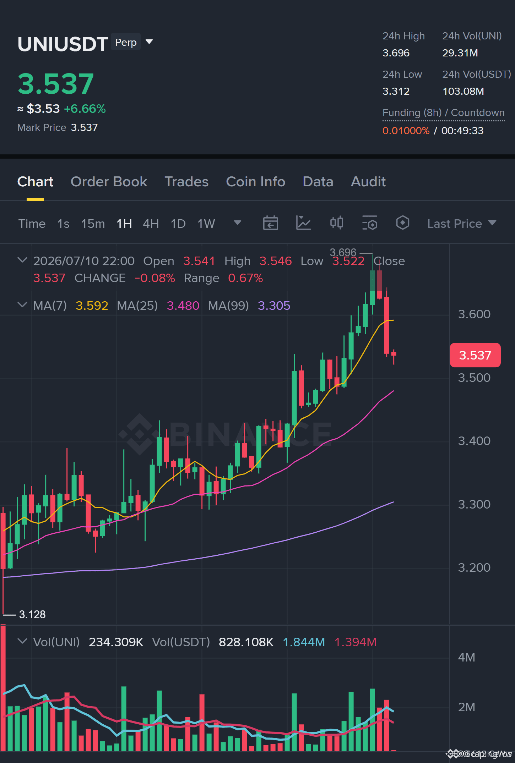
Task: Click the MA(25) value 3.480
Action: (183, 306)
